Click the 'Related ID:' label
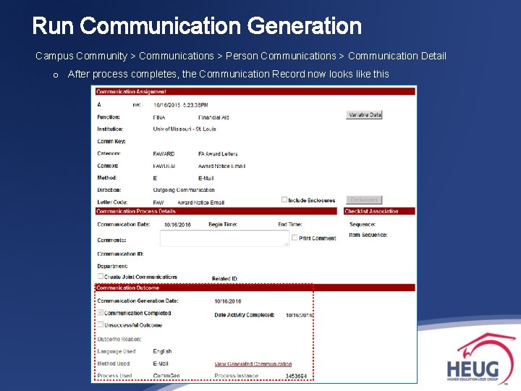521x391 pixels. click(x=225, y=279)
